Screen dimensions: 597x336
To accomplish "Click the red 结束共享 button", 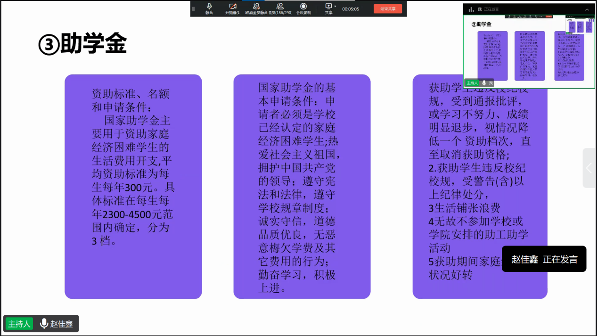I will point(388,8).
